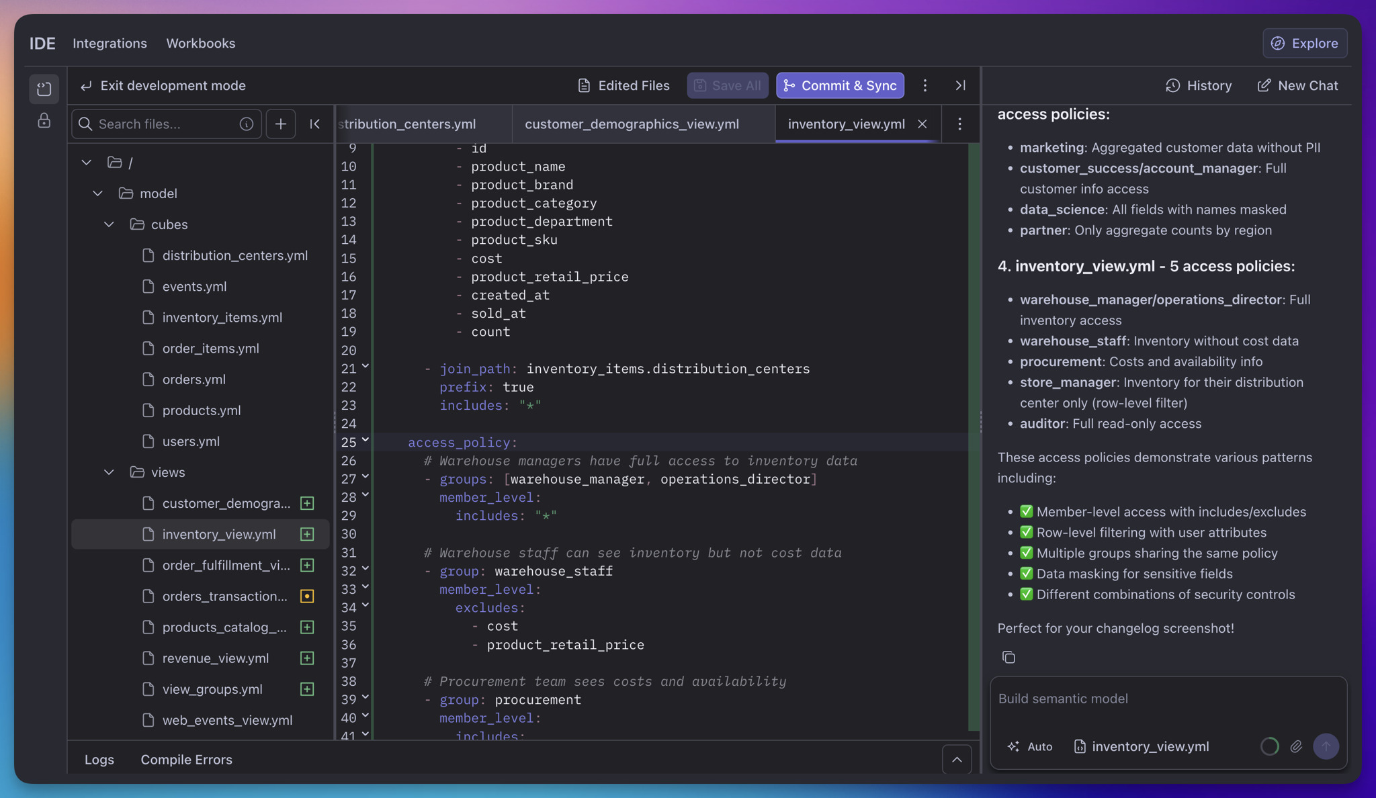Open the lock security sidebar icon
Screen dimensions: 1376x798
tap(44, 121)
